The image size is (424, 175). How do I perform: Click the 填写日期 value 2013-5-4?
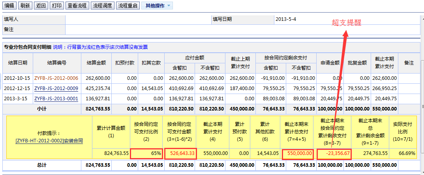285,19
